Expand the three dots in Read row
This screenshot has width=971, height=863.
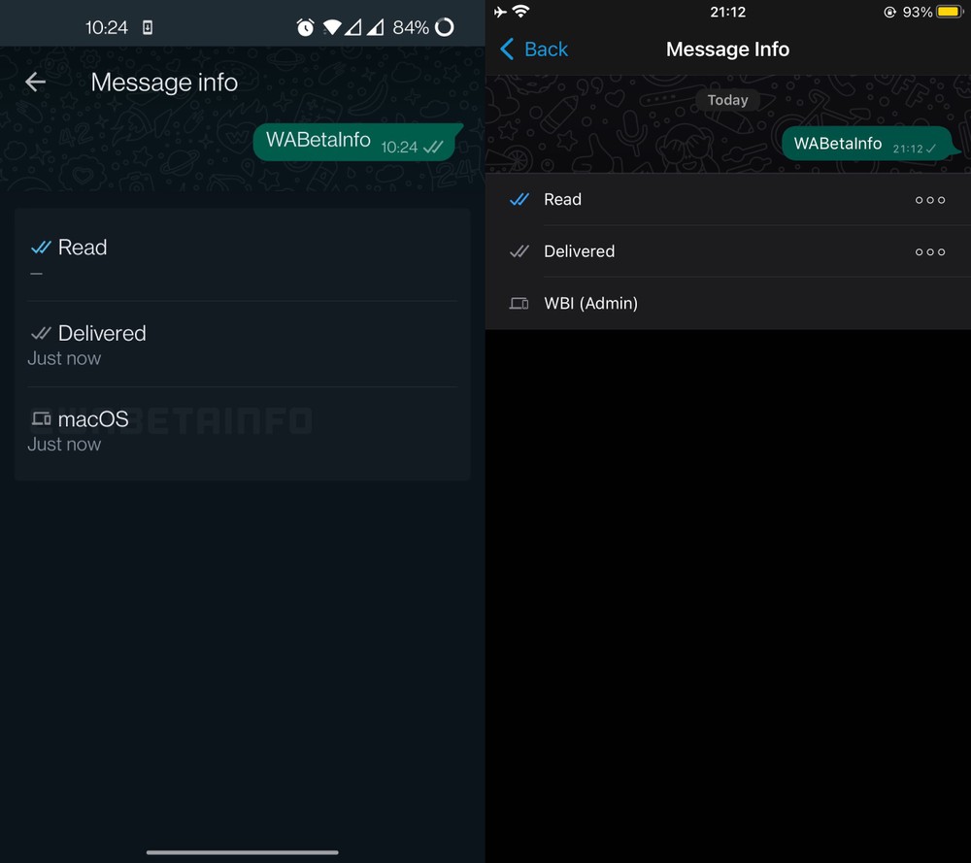[x=930, y=200]
